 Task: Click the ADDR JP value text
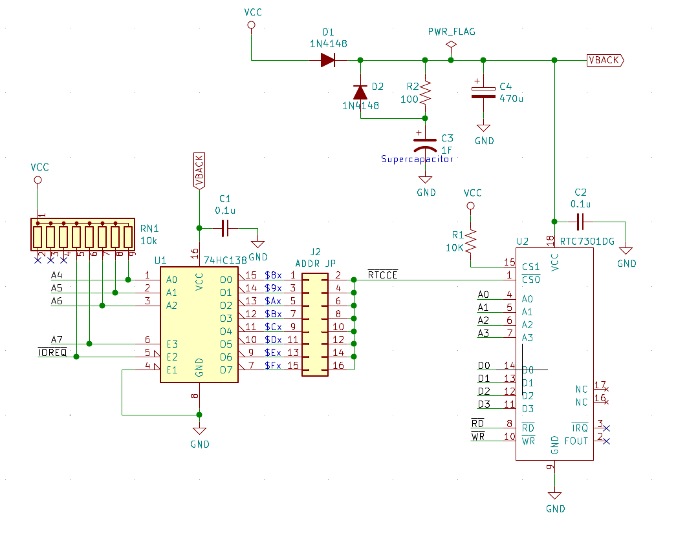tap(316, 263)
